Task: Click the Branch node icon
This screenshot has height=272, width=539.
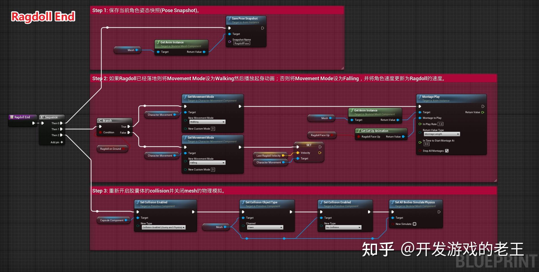Action: pos(100,120)
